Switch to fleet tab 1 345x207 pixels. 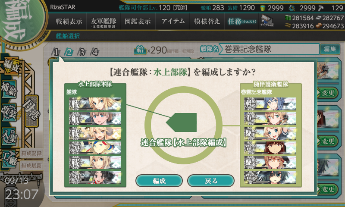(x=56, y=52)
